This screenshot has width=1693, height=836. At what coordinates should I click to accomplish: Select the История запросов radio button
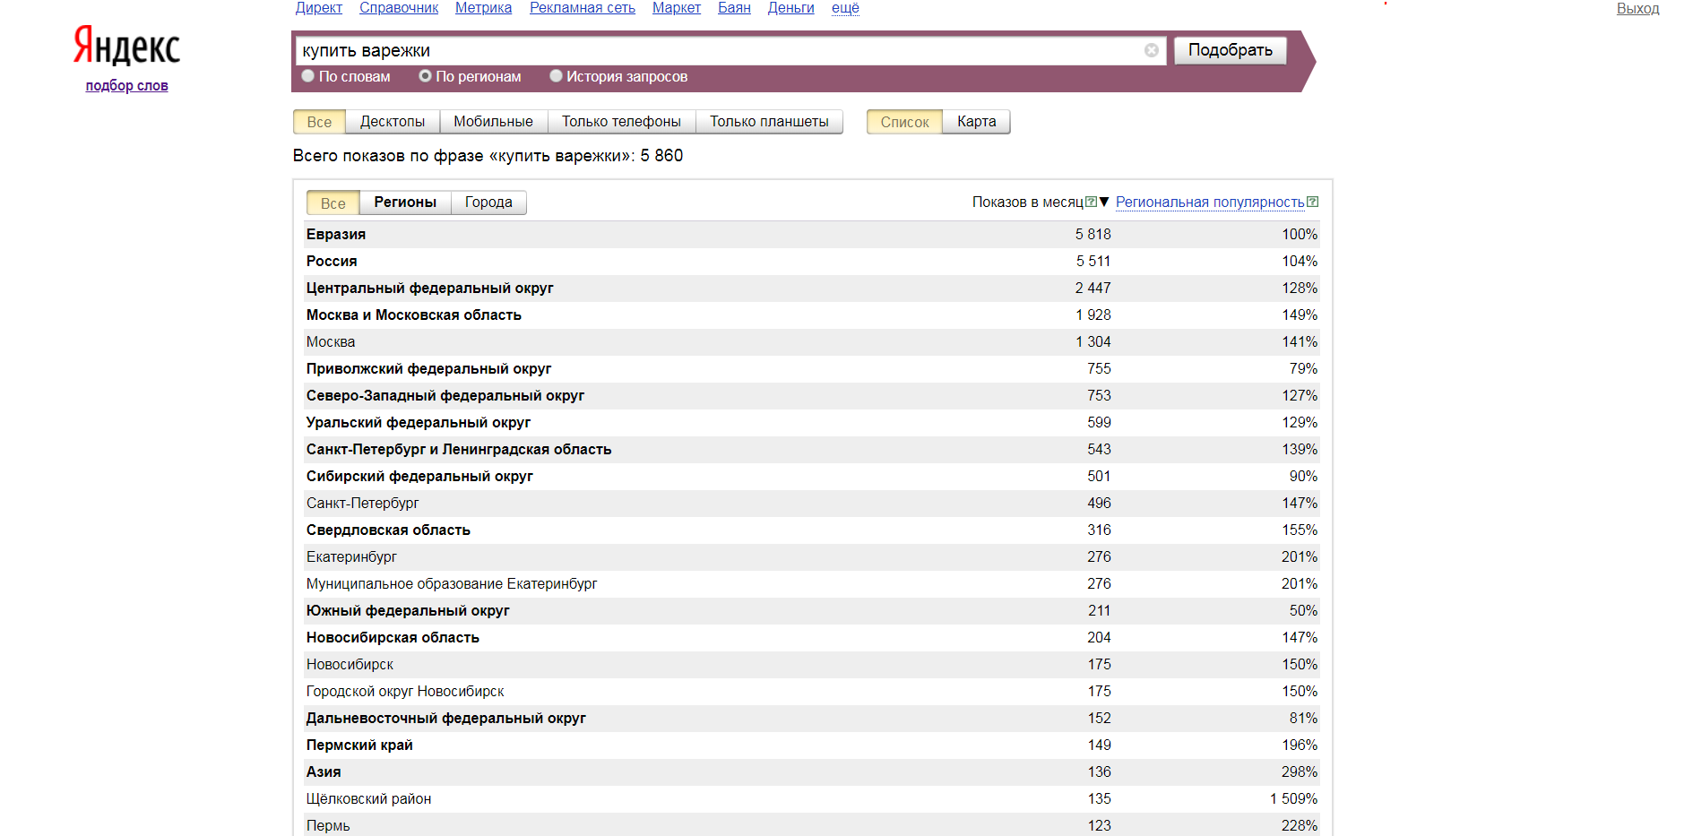[x=556, y=76]
